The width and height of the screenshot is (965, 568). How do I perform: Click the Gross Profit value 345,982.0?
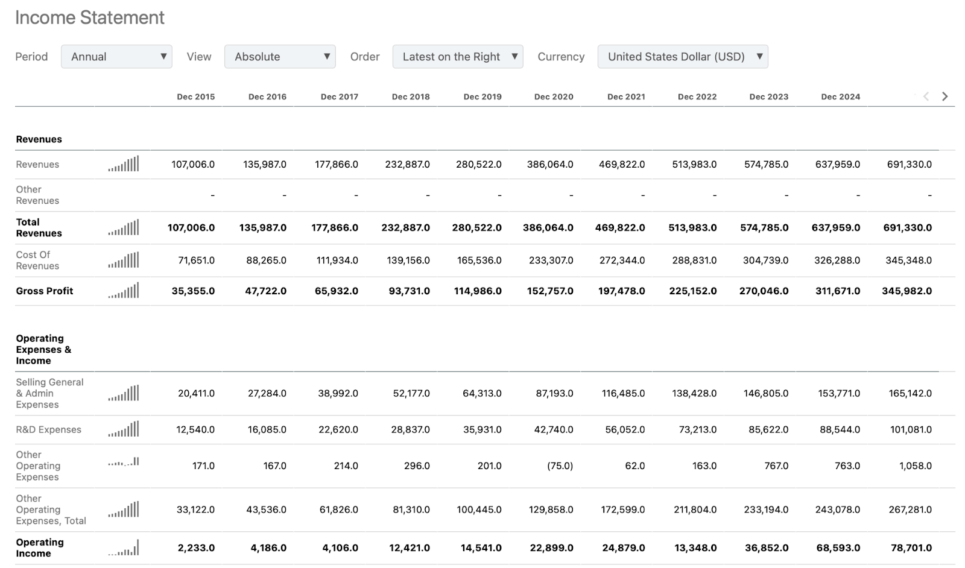[x=906, y=291]
